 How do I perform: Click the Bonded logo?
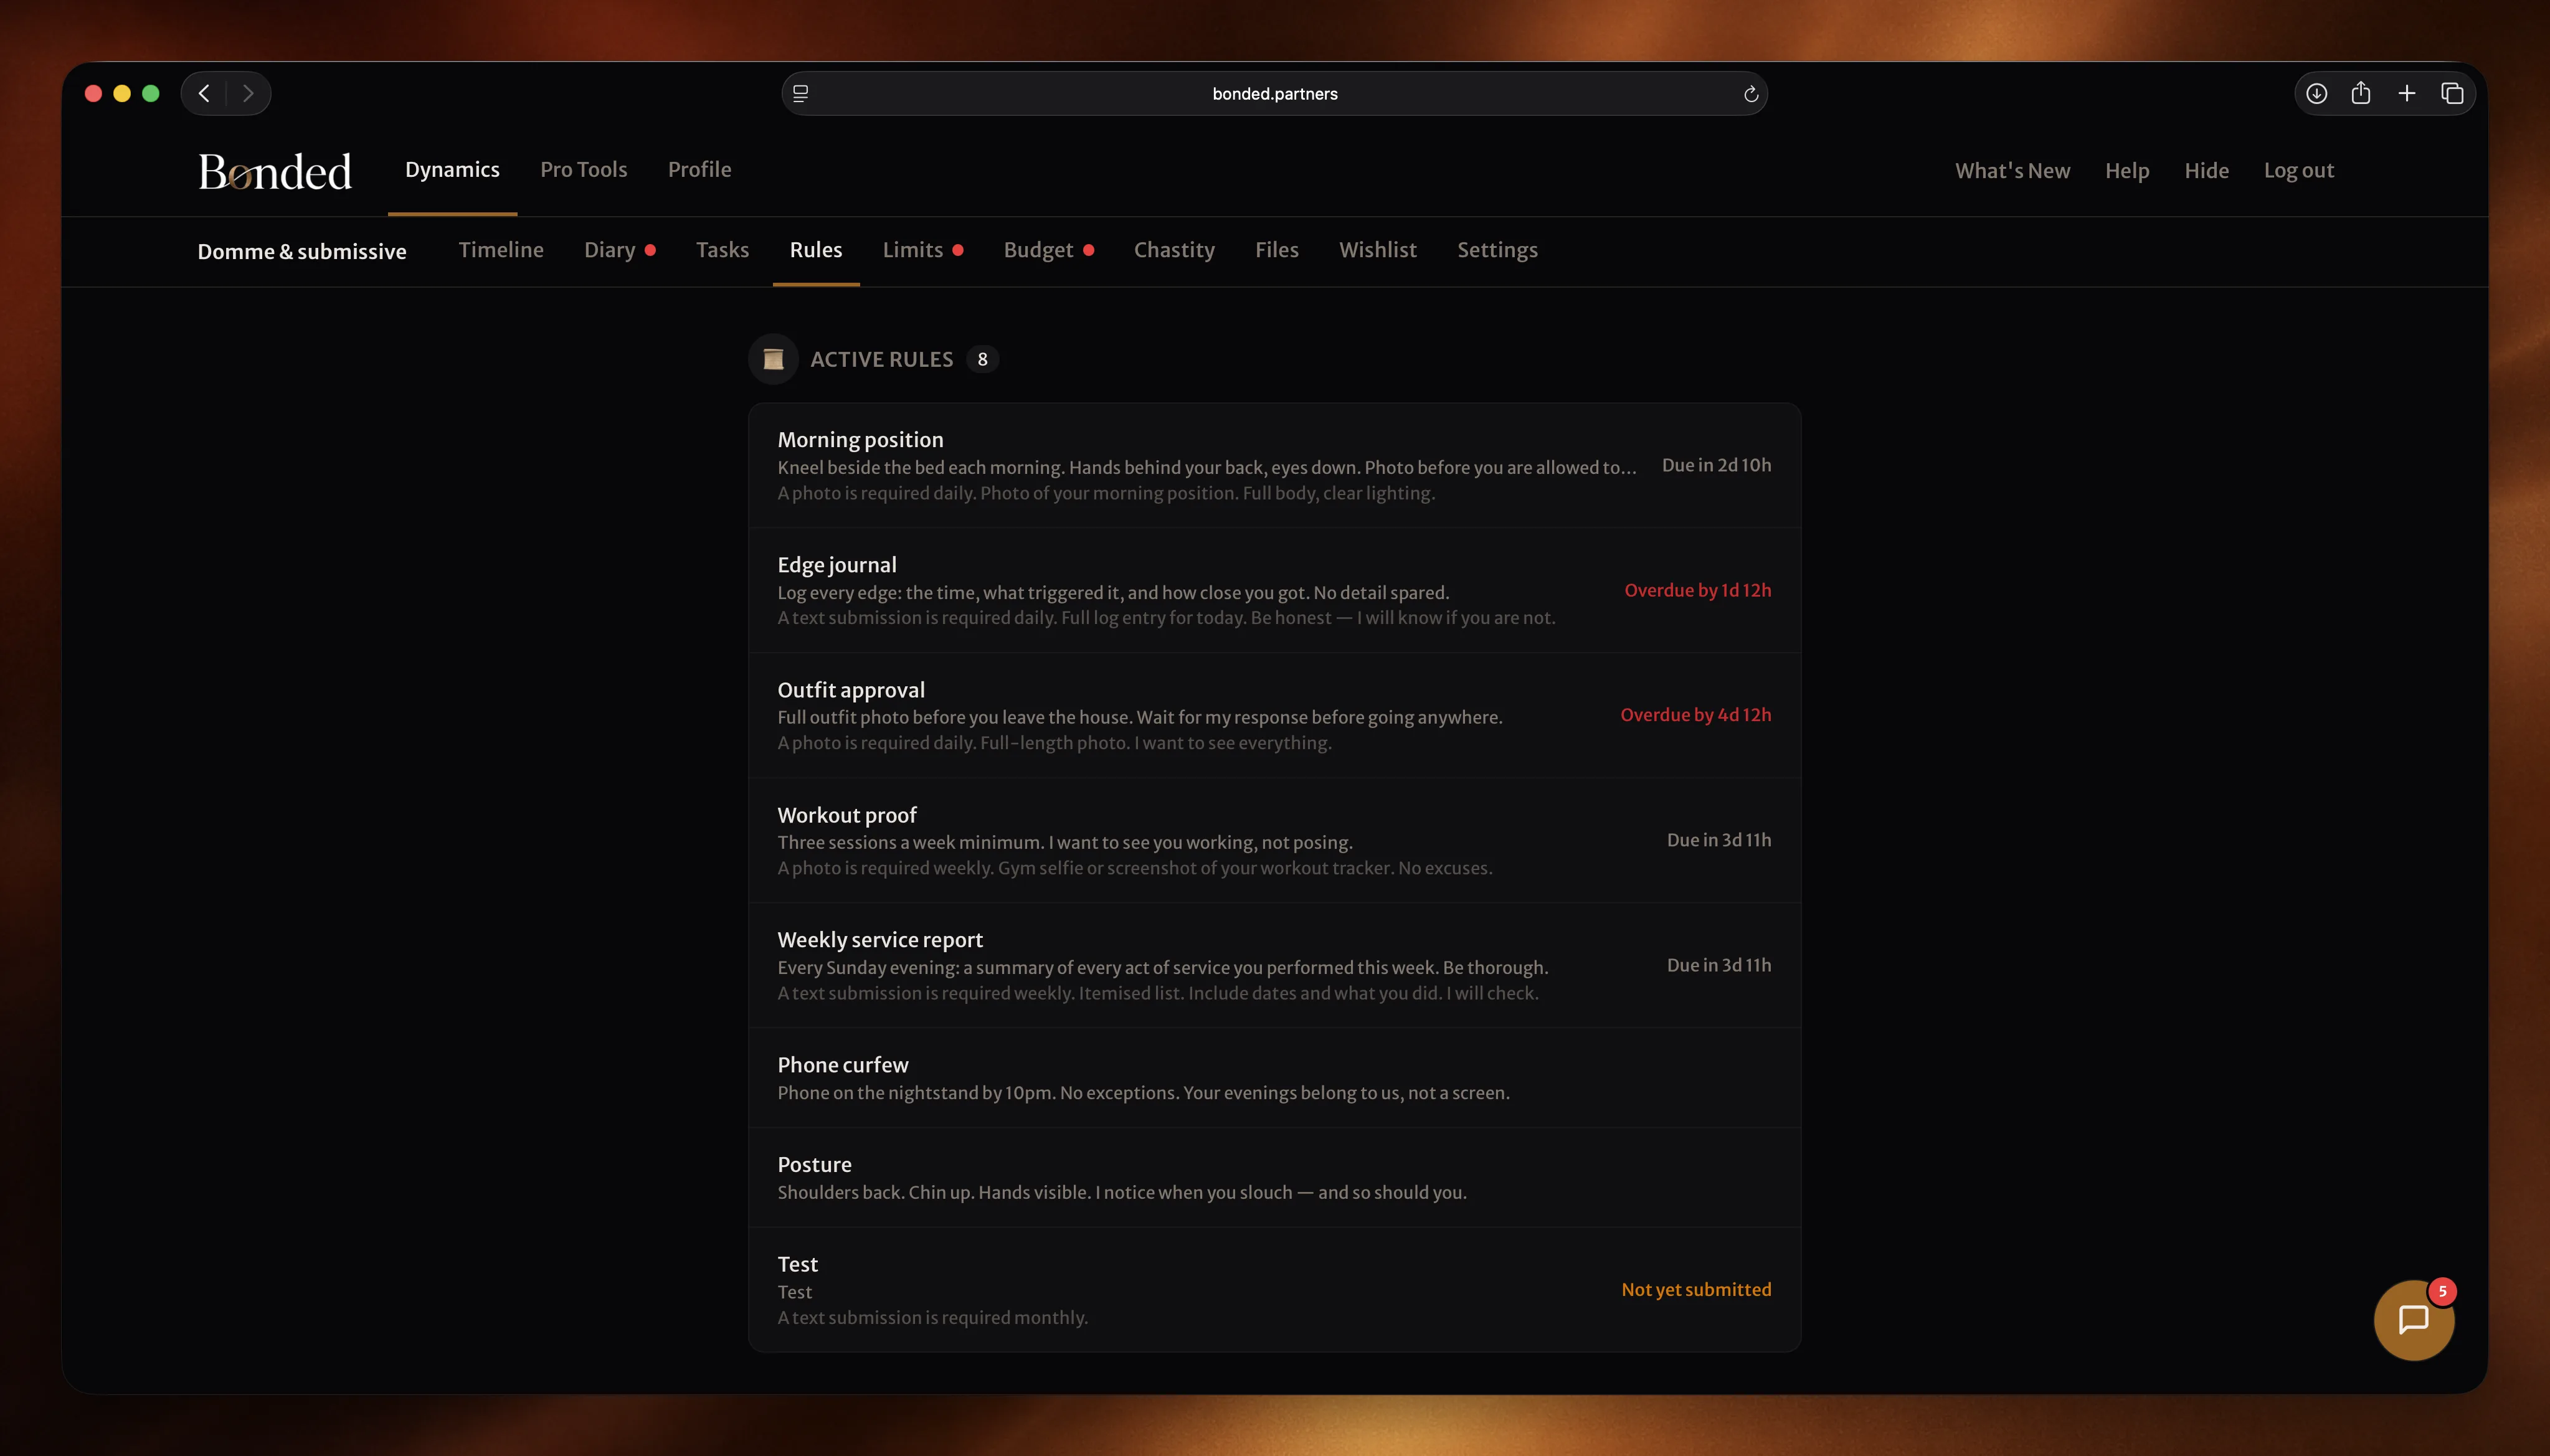274,171
